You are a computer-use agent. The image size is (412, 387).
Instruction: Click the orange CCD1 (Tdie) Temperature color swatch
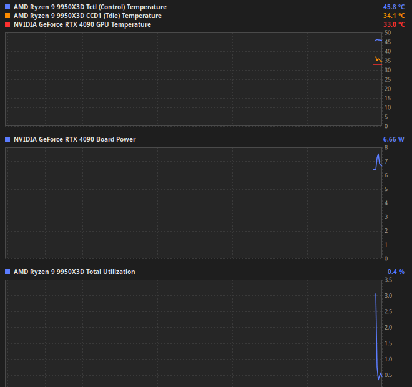[7, 16]
